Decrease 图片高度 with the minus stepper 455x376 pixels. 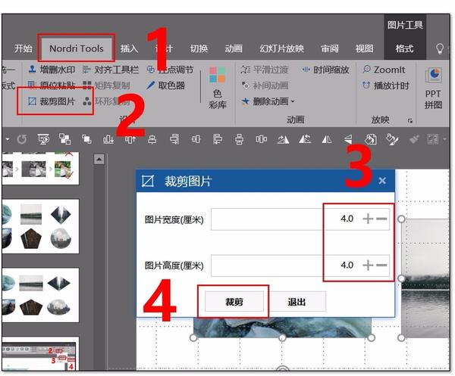(x=381, y=265)
